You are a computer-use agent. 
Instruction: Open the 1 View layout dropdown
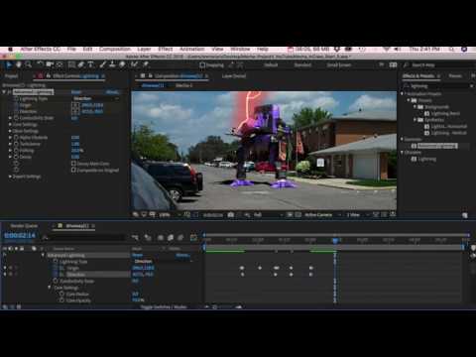(357, 215)
